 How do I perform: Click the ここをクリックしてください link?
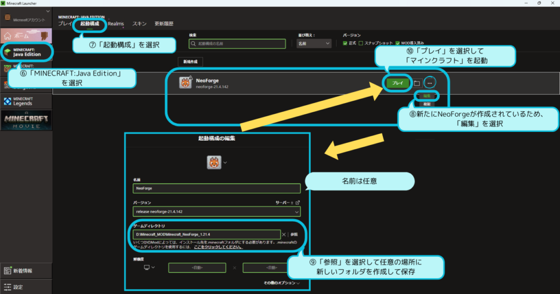218,247
